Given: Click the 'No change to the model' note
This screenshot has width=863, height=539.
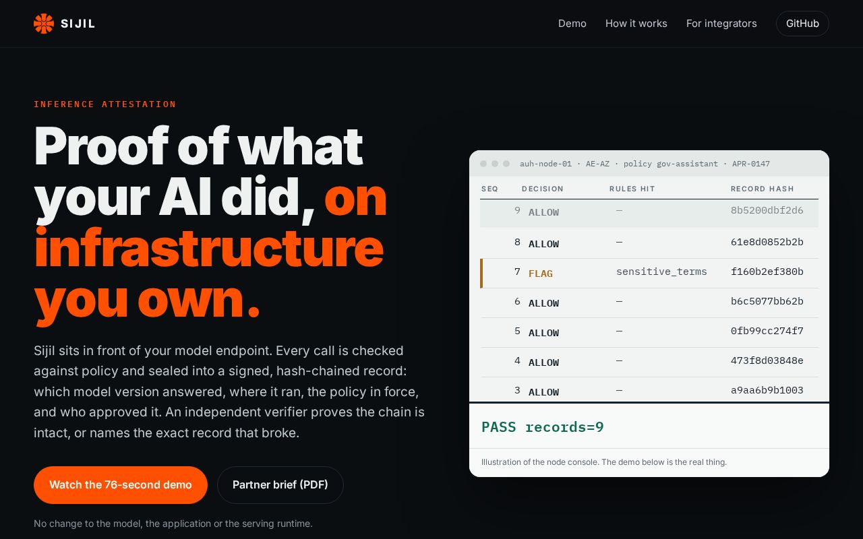Looking at the screenshot, I should [173, 524].
